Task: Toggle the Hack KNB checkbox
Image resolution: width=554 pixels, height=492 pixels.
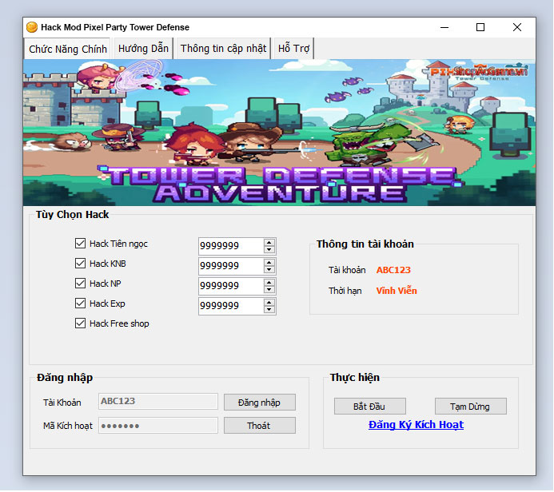Action: pos(80,264)
